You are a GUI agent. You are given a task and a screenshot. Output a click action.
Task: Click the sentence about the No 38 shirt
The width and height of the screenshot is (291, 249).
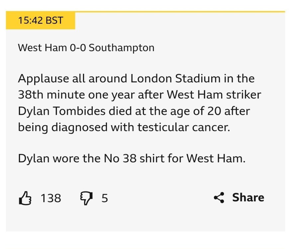pos(132,158)
